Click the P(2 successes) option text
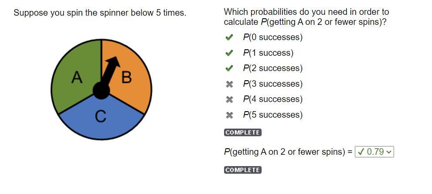432x194 pixels. (272, 68)
